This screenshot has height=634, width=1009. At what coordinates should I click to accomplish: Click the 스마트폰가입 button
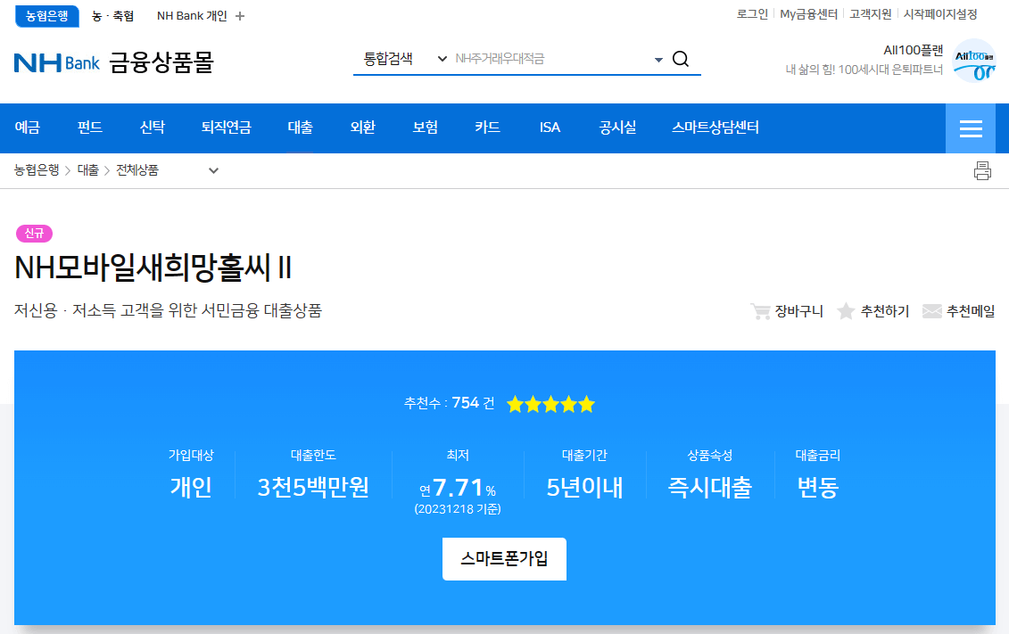point(504,559)
